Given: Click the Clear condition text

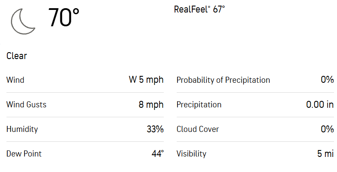Looking at the screenshot, I should 16,56.
